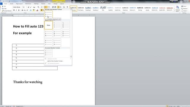Open Change Styles menu
This screenshot has height=107, width=190.
click(178, 9)
